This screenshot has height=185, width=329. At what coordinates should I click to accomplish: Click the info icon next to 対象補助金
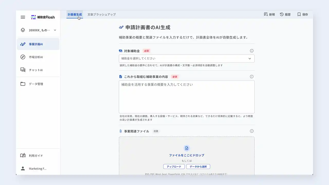[252, 51]
